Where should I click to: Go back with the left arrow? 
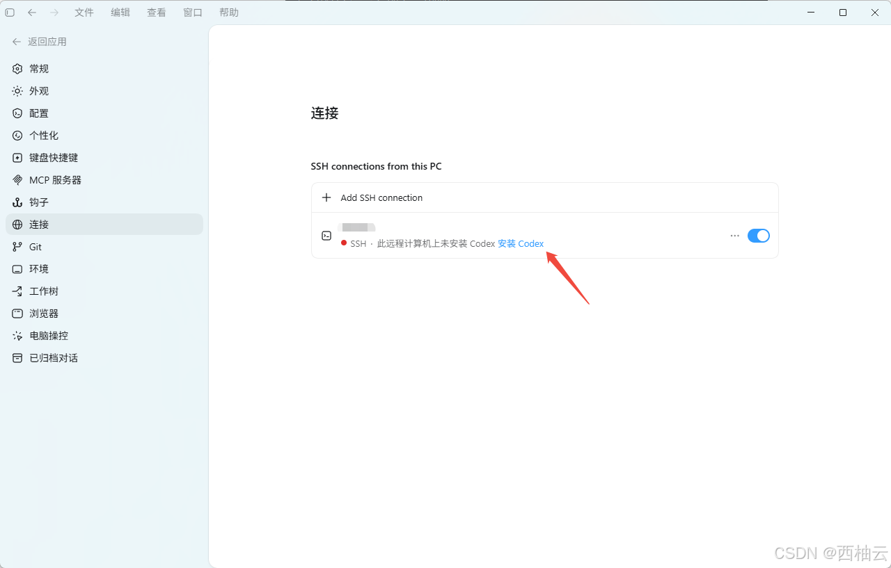pyautogui.click(x=32, y=13)
